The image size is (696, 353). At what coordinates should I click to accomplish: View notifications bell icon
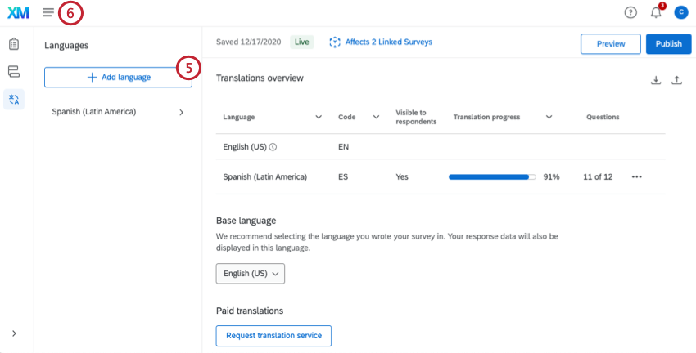point(656,12)
